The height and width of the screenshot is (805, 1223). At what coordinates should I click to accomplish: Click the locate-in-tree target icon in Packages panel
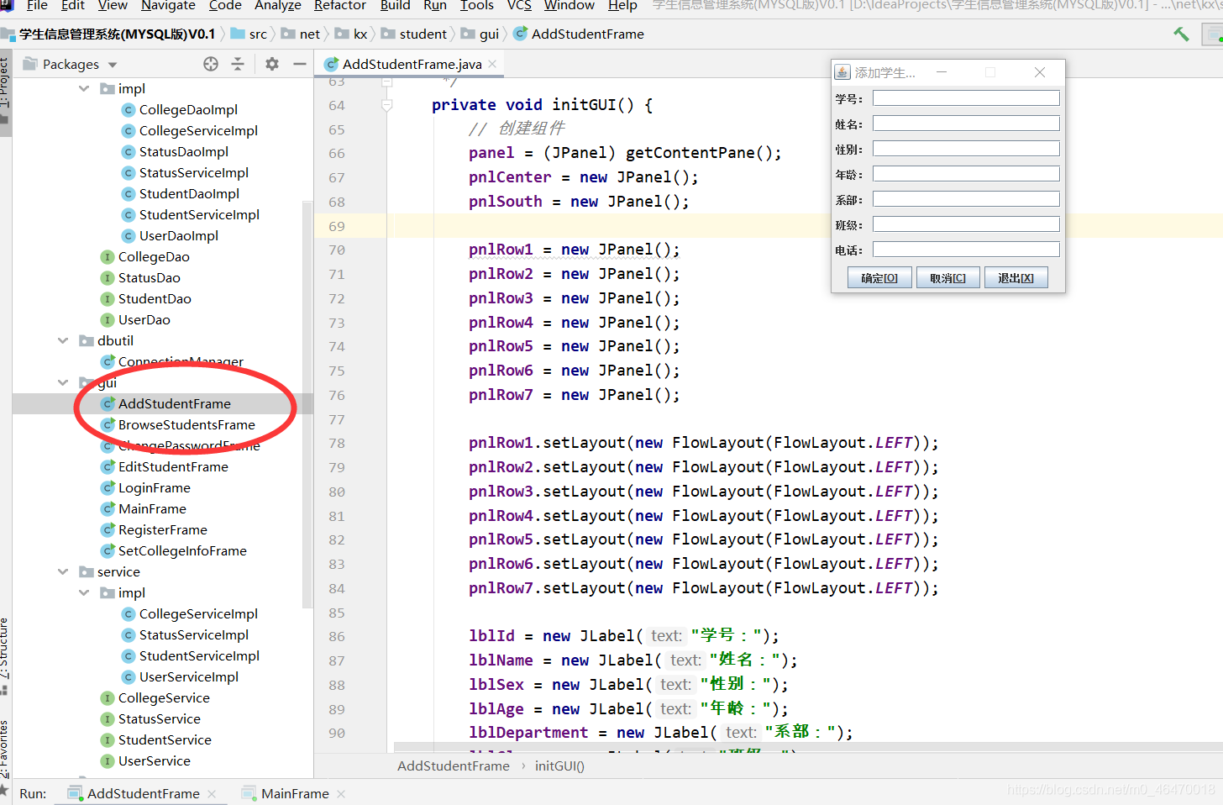pos(211,64)
